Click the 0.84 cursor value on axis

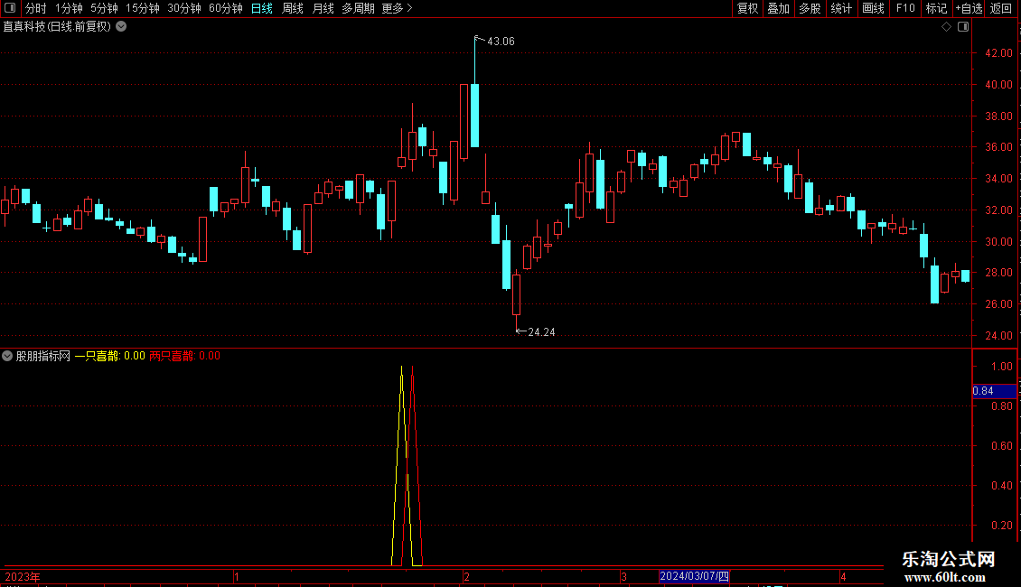pos(994,391)
